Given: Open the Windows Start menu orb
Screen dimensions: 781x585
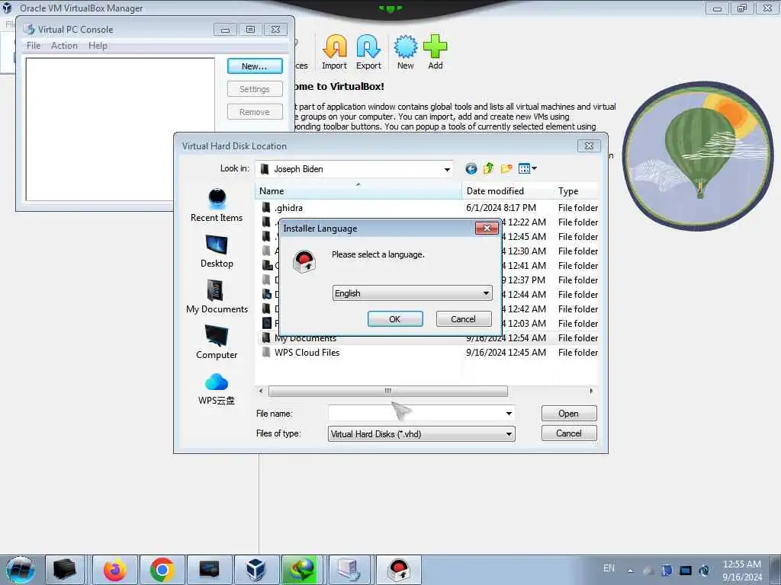Looking at the screenshot, I should click(21, 570).
